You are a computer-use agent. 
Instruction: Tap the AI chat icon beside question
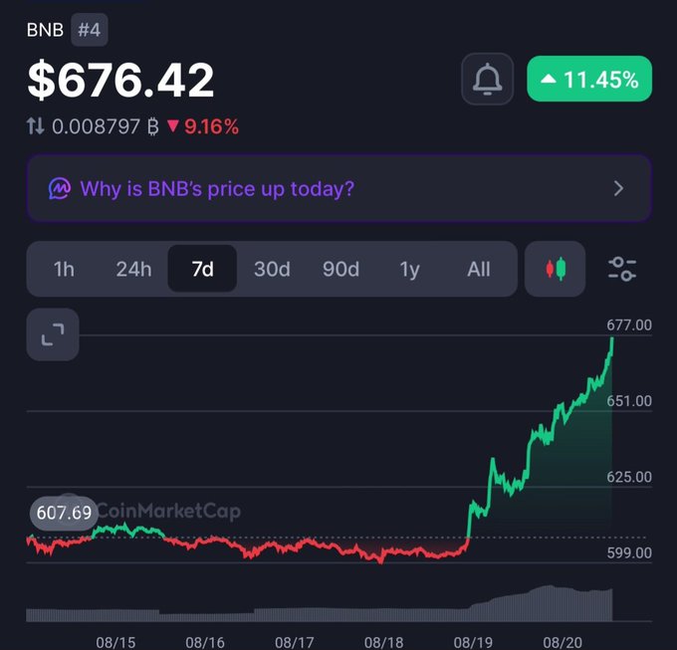tap(60, 188)
